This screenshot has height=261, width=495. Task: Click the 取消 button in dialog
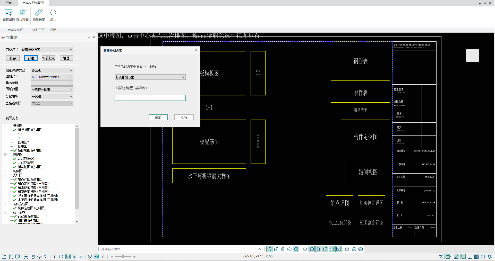tap(184, 118)
